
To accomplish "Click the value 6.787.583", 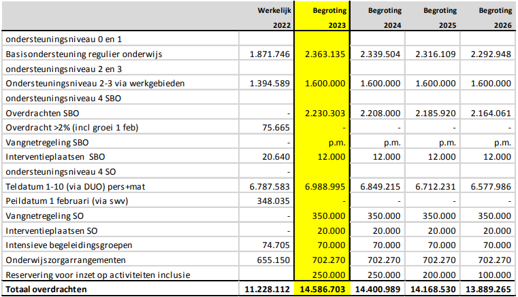I will (x=270, y=187).
